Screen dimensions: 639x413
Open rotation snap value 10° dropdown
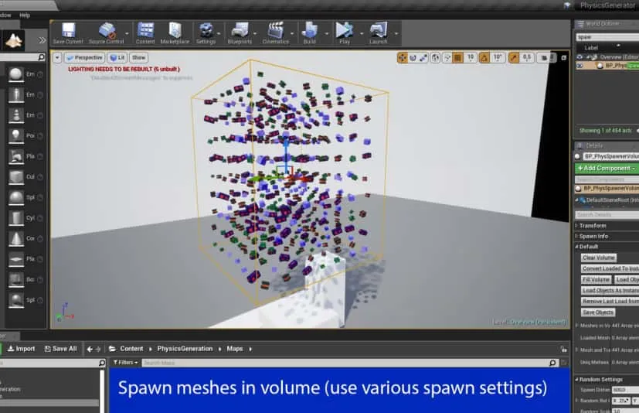point(498,57)
